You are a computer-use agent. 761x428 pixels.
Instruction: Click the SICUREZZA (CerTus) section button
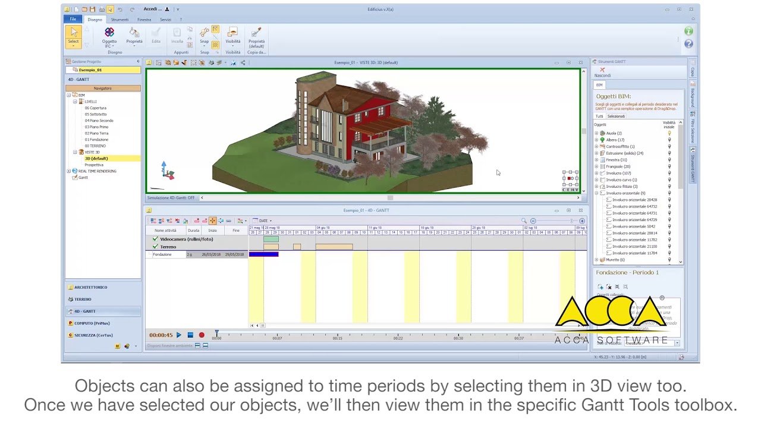click(x=103, y=335)
